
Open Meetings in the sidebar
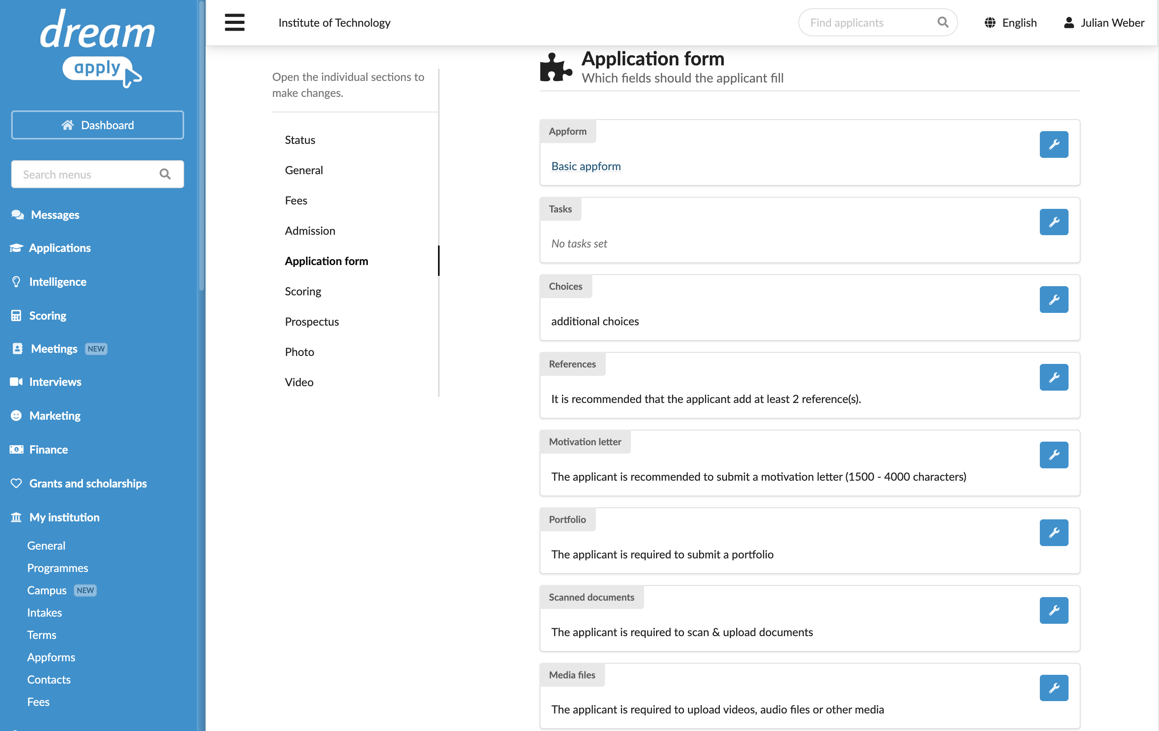(54, 349)
